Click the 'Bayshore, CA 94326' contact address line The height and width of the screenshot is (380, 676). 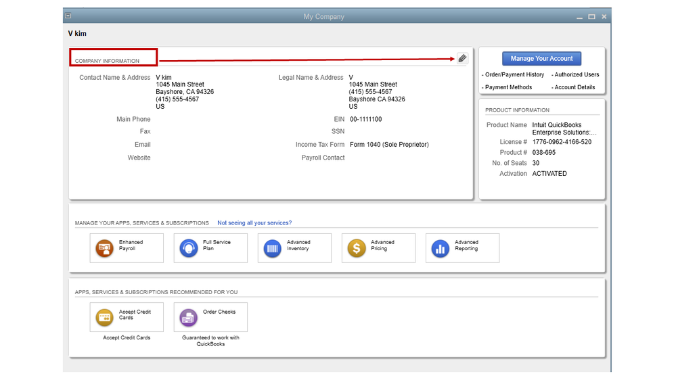(185, 92)
